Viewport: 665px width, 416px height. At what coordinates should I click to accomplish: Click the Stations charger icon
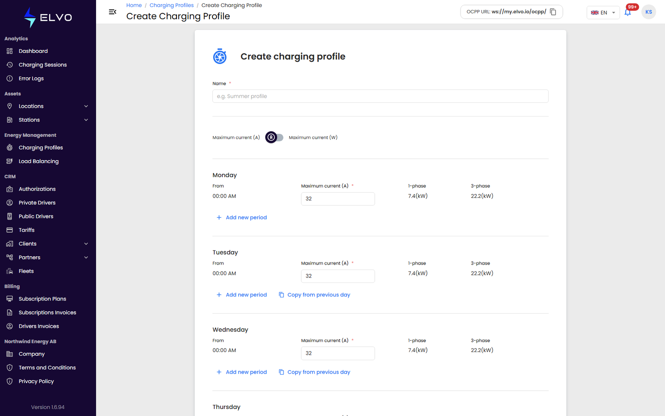10,120
